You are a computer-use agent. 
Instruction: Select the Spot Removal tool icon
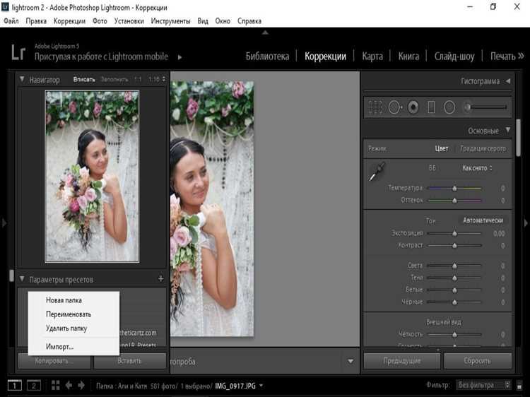point(394,107)
